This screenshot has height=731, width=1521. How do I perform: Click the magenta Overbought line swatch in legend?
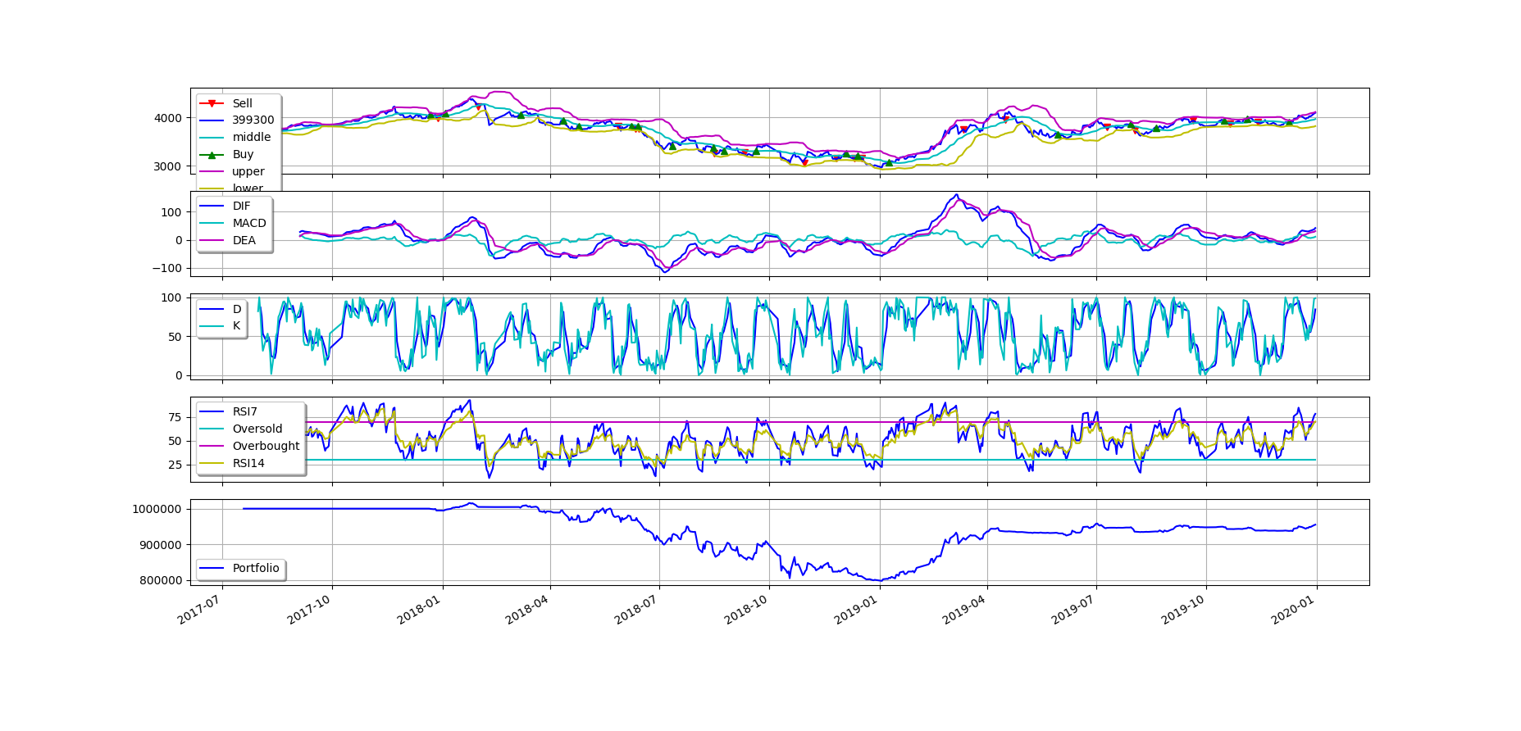(212, 447)
